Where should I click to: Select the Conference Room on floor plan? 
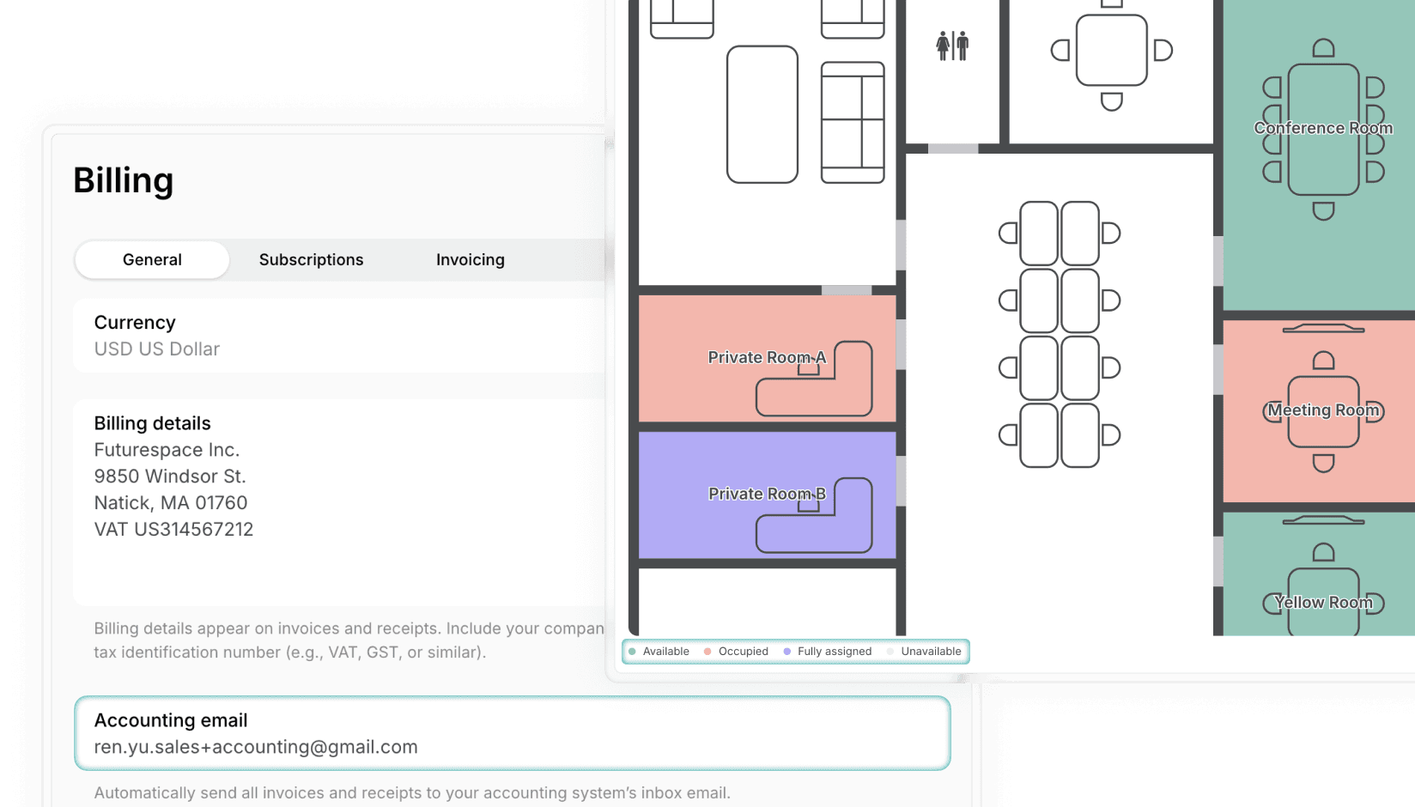click(1319, 155)
